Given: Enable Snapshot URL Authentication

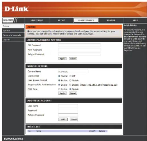Looking at the screenshot, I should pos(59,85).
